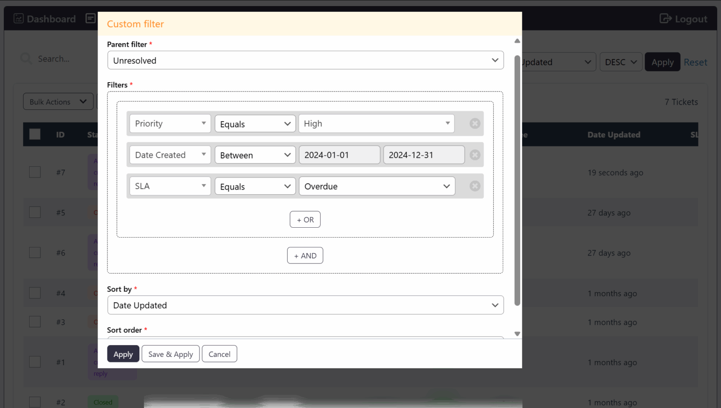
Task: Remove the SLA filter condition
Action: (475, 186)
